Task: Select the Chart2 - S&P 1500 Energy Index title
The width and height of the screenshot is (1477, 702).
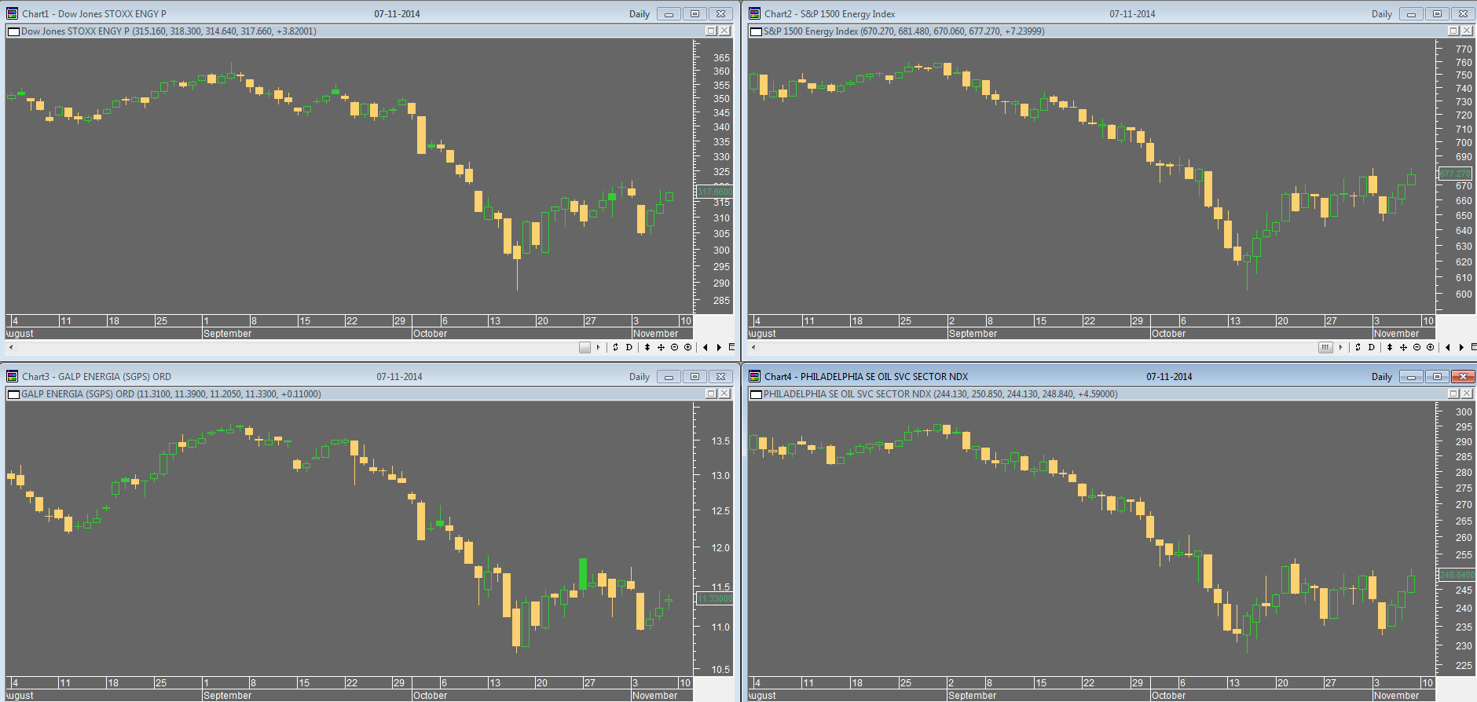Action: click(x=830, y=13)
